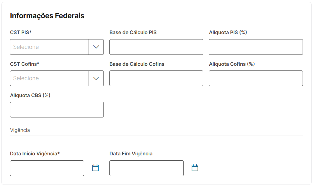This screenshot has width=312, height=187.
Task: Focus the Alíquota Cofins (%) input
Action: click(256, 78)
